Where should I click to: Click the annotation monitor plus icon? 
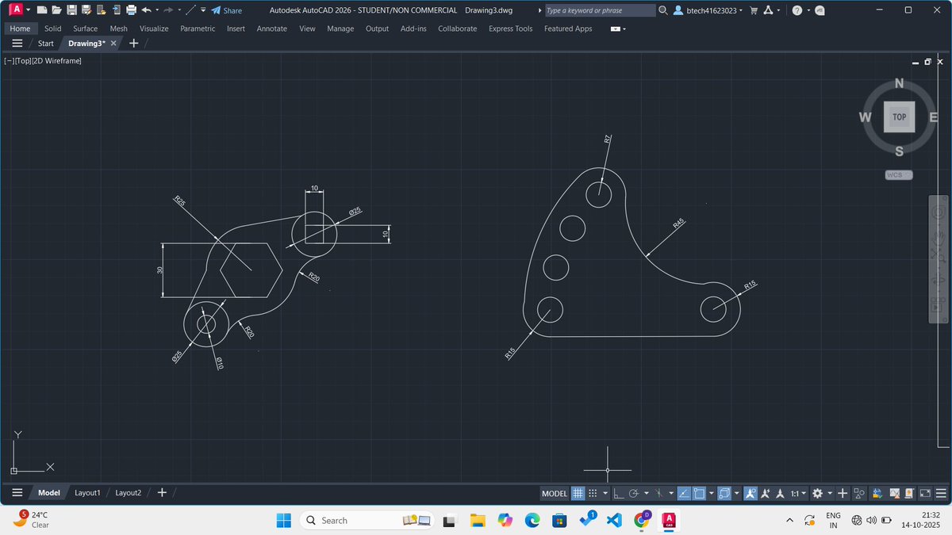[843, 493]
